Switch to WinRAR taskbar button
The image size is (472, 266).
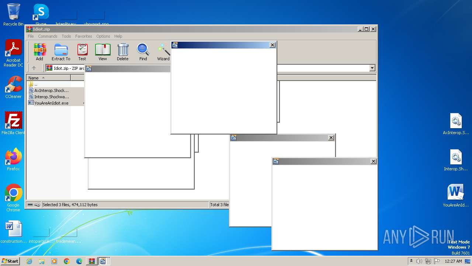91,261
